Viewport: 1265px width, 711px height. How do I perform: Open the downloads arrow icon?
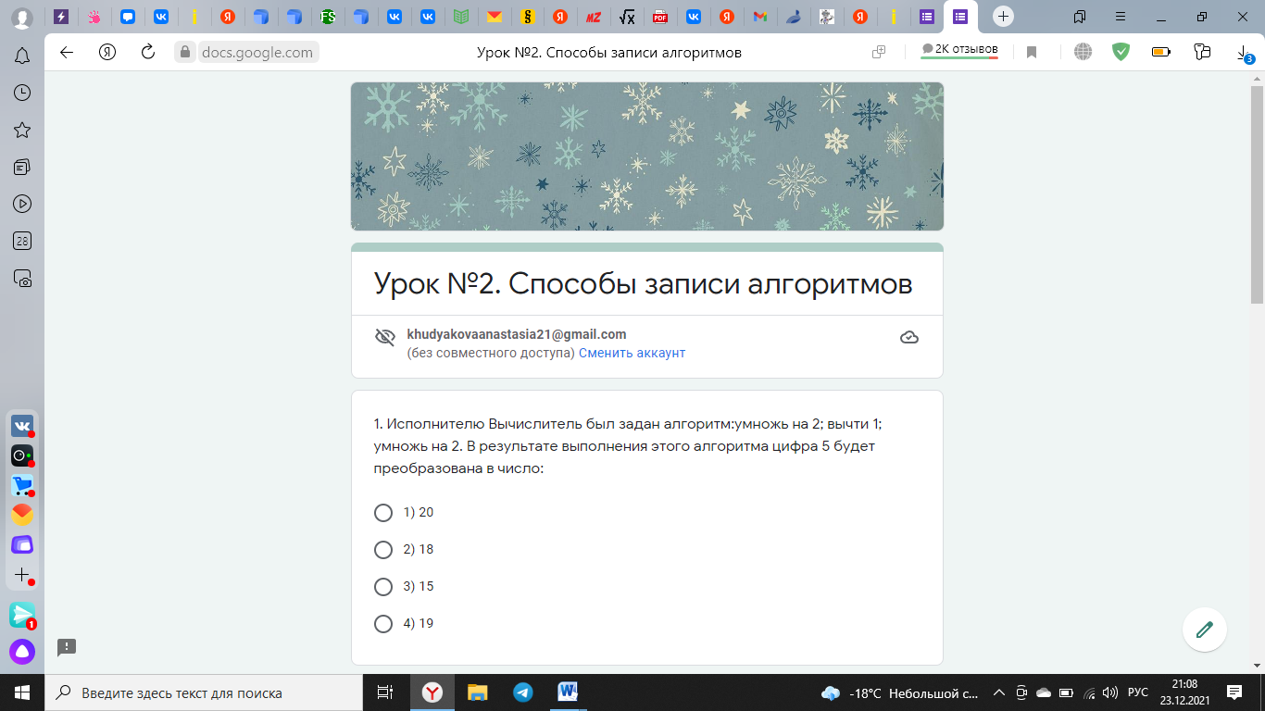(x=1244, y=53)
